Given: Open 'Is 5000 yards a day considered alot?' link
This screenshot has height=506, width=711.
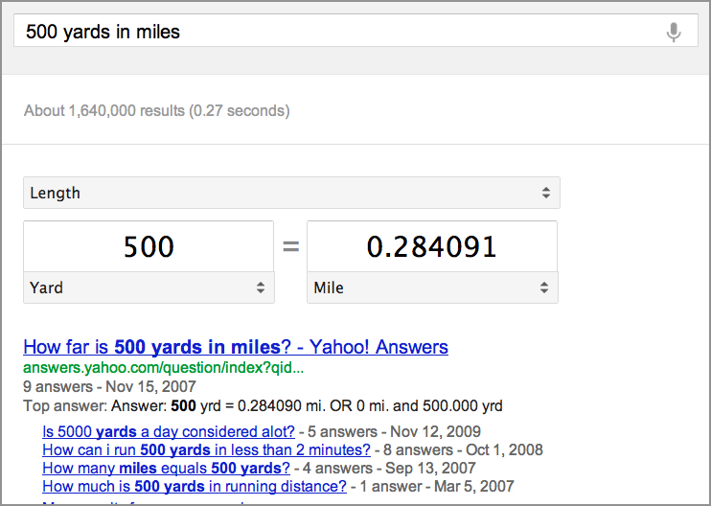Looking at the screenshot, I should pyautogui.click(x=169, y=431).
